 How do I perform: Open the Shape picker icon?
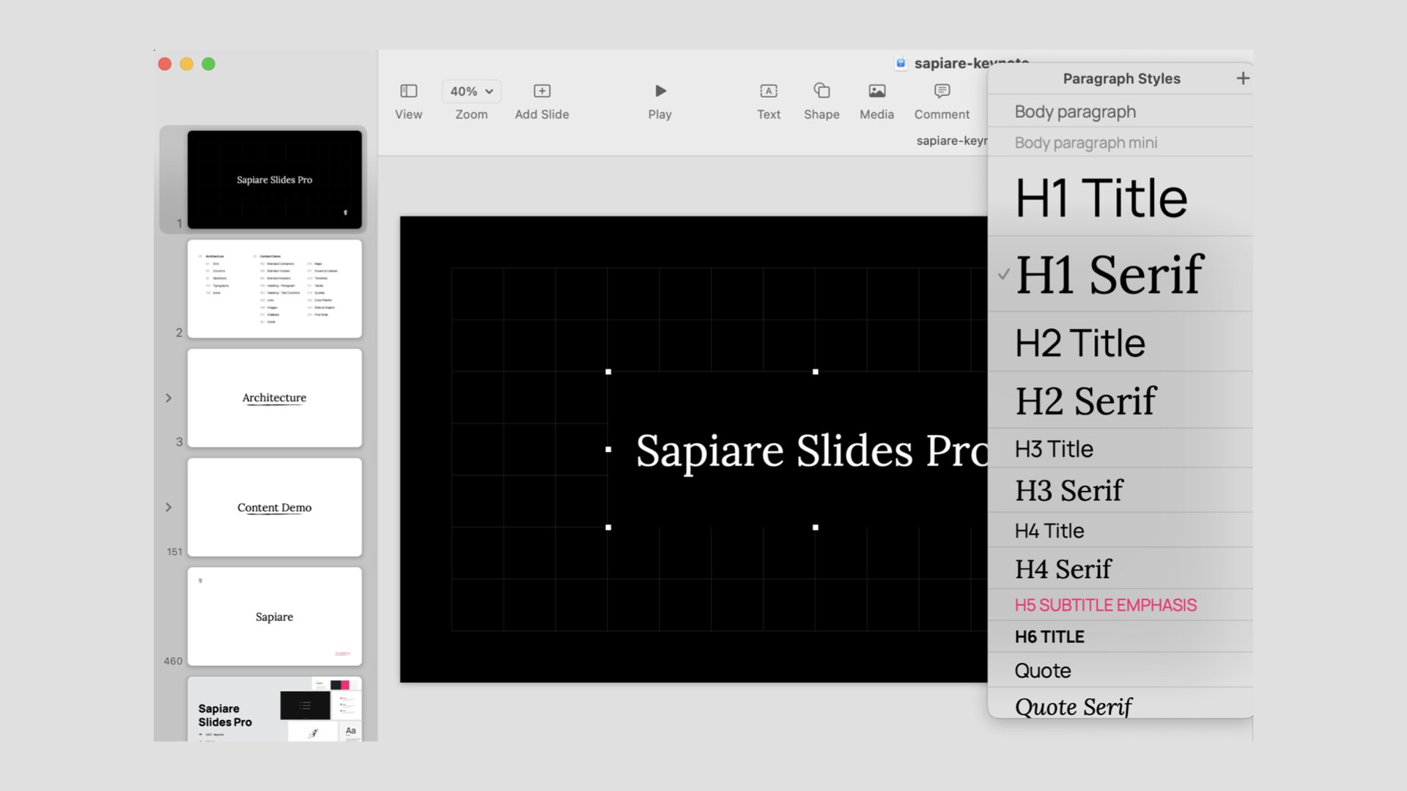pos(821,91)
